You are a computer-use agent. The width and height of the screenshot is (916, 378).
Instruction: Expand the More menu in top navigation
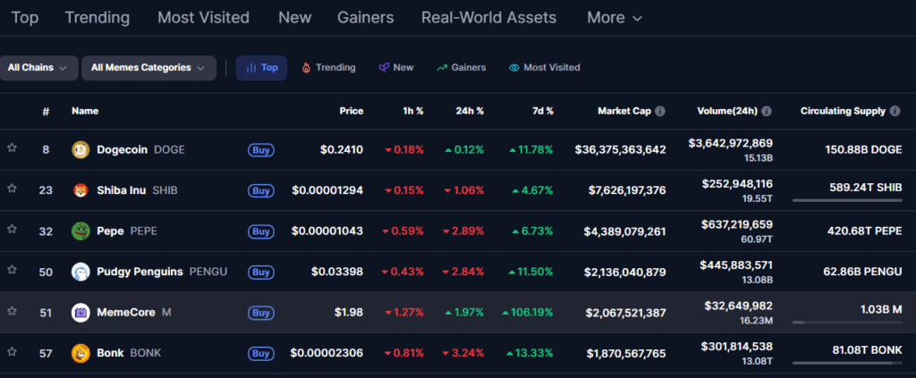click(x=615, y=18)
